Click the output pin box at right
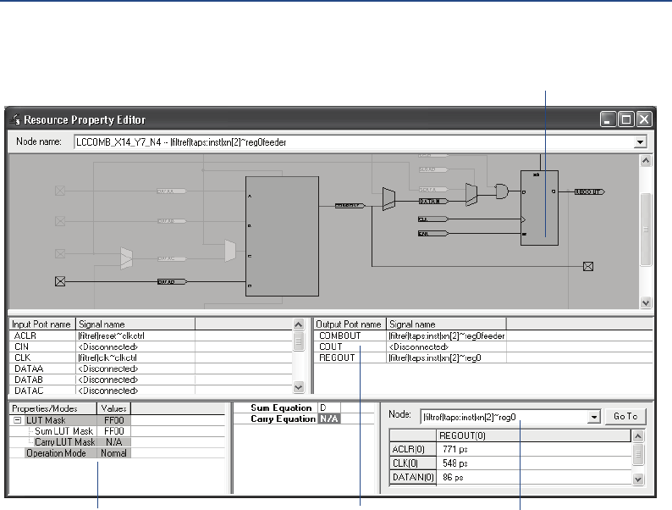 pos(589,266)
